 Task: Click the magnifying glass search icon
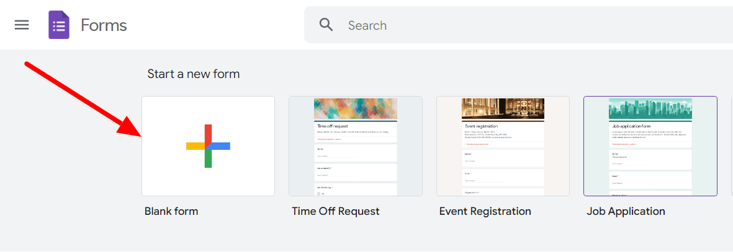(x=326, y=25)
